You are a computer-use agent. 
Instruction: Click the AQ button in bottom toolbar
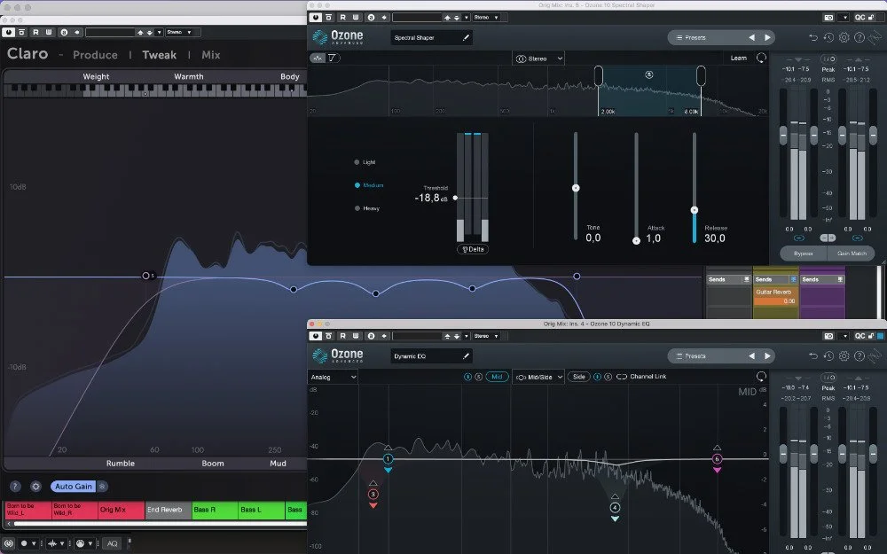coord(112,543)
